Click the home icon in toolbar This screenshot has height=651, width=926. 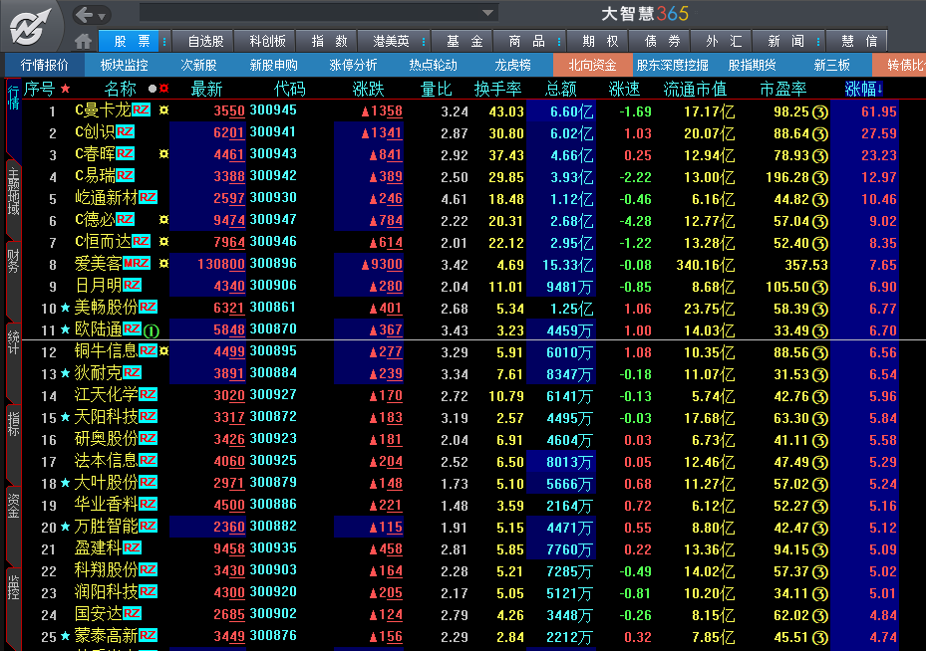pos(84,41)
